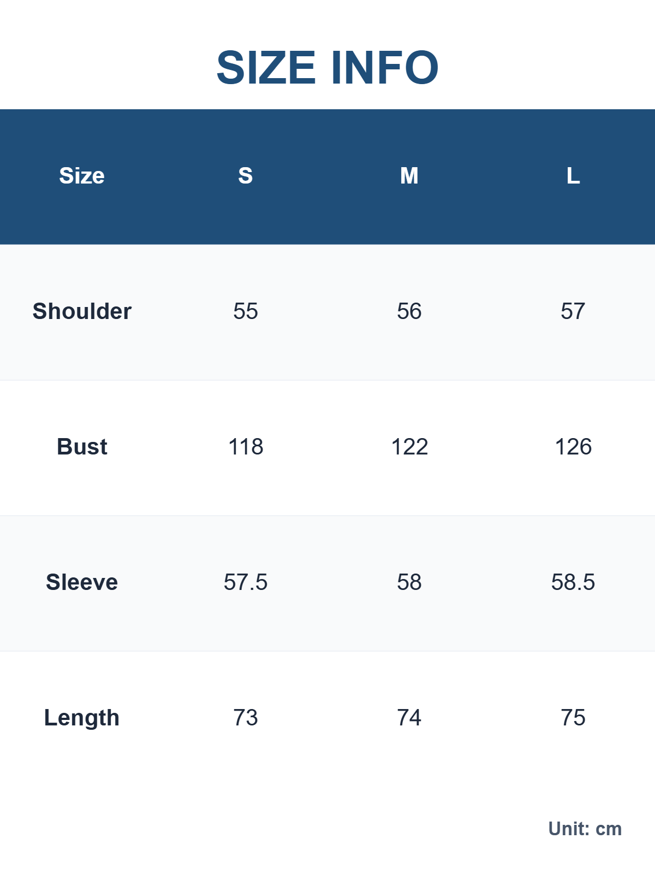Select Sleeve value 58.5
This screenshot has width=655, height=874.
tap(573, 582)
